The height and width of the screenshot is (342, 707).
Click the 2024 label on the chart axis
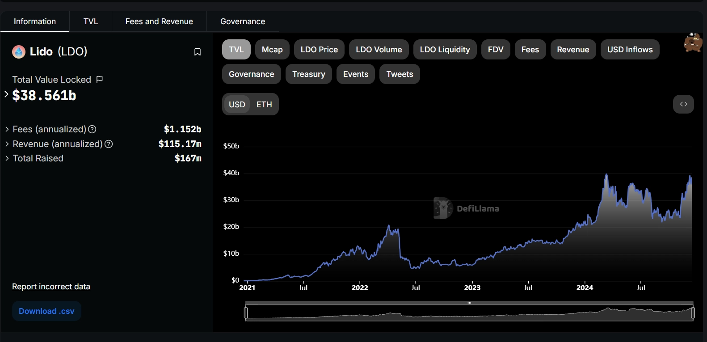(585, 287)
